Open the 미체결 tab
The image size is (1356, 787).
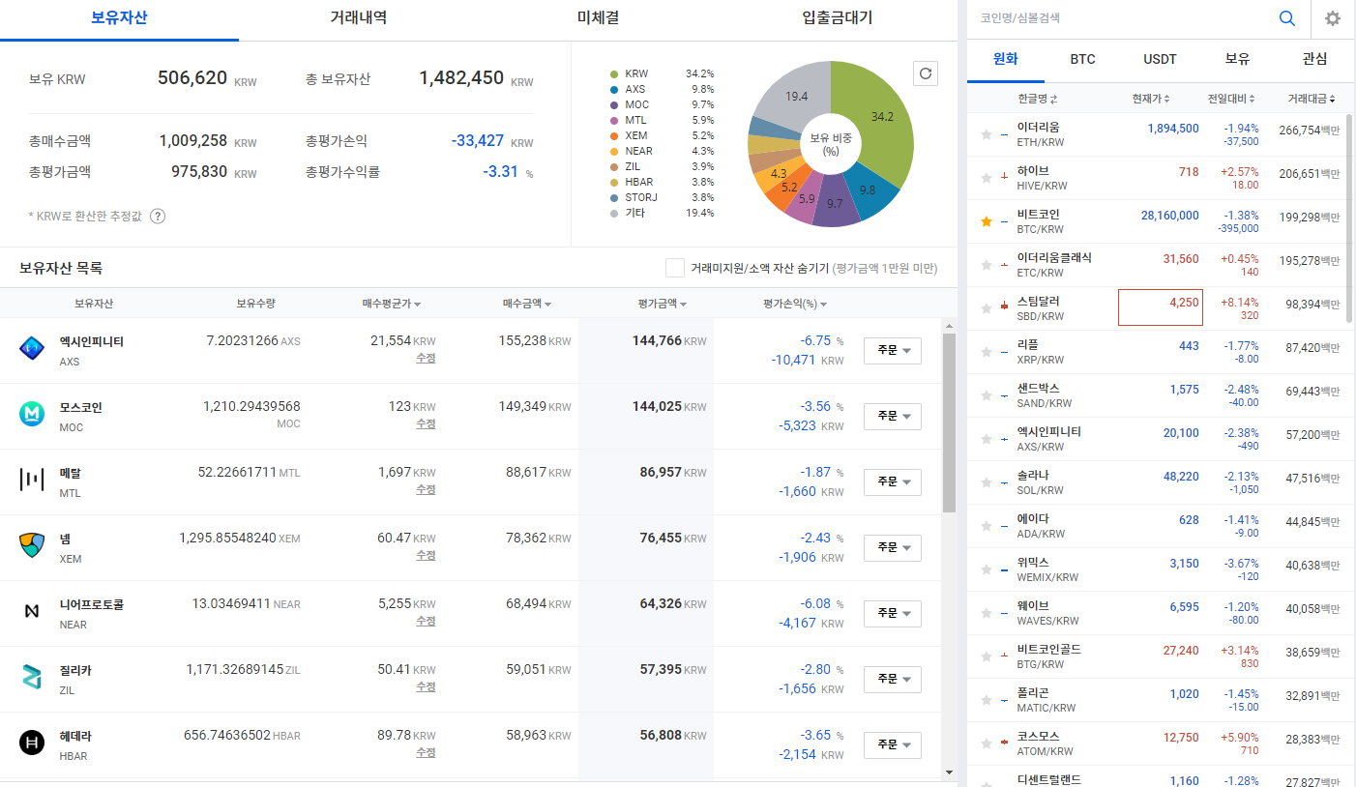click(598, 17)
